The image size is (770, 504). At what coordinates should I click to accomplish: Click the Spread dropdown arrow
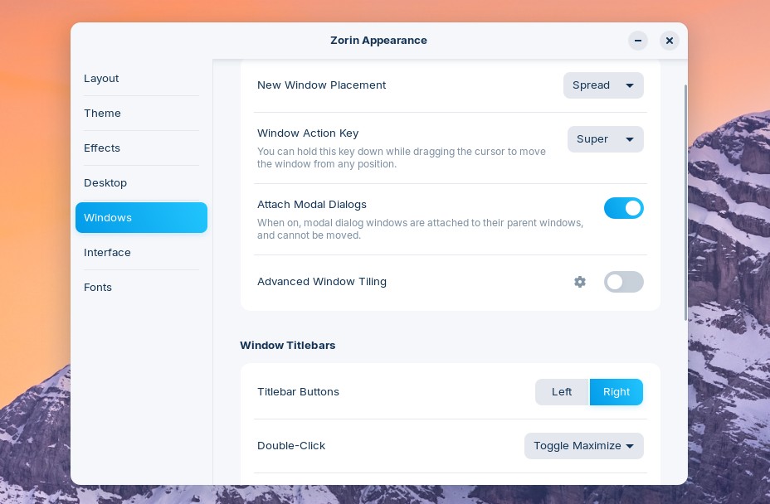(x=630, y=85)
